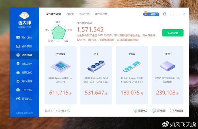Switch to the 硬件排行榜 tab
Viewport: 198px width, 129px height.
(x=101, y=14)
